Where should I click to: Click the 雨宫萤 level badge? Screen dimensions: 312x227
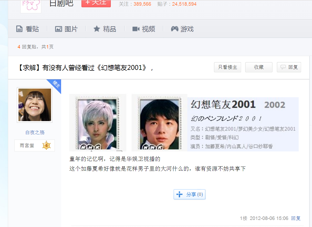point(35,145)
